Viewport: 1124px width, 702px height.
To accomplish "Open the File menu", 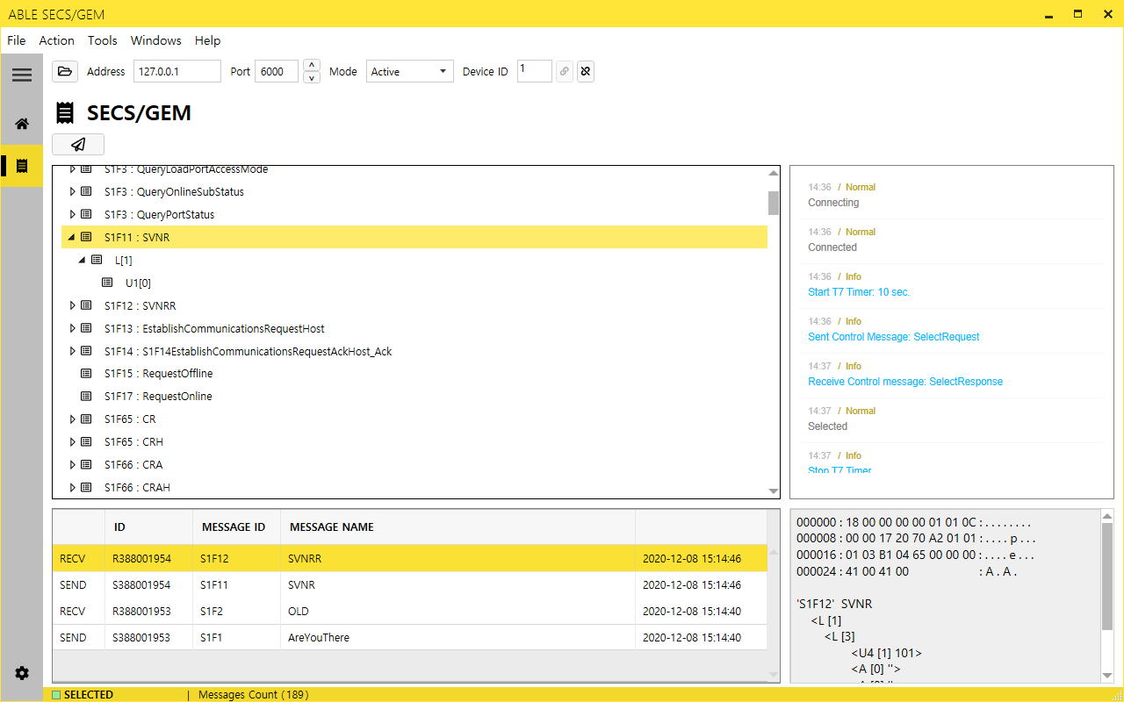I will [x=17, y=40].
